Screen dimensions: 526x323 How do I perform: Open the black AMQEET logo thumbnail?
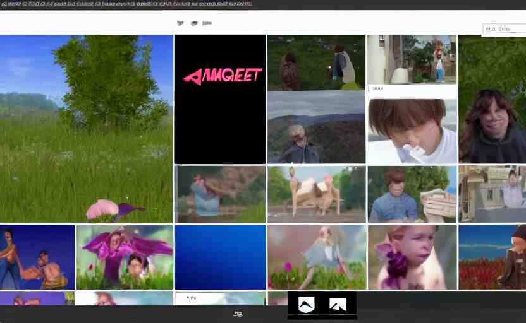click(220, 99)
